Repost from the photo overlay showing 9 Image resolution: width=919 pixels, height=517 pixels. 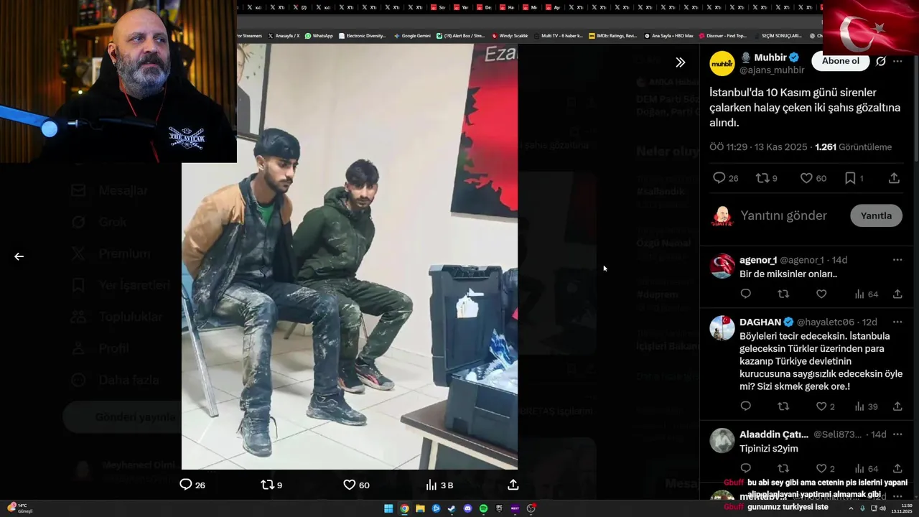271,485
